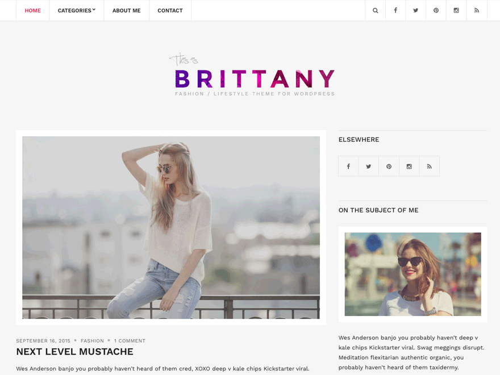Go to the Home menu item
The image size is (500, 375).
(33, 11)
